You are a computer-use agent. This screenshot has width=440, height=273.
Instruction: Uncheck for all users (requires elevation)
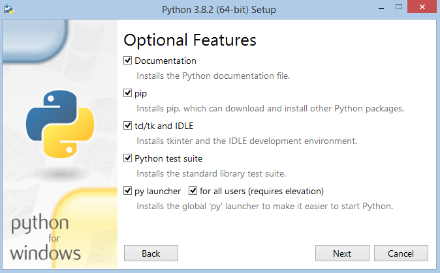point(193,191)
